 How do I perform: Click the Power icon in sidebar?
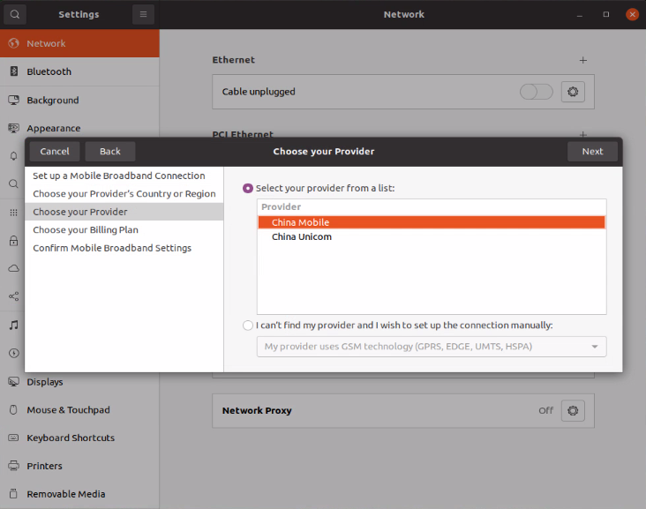tap(13, 353)
